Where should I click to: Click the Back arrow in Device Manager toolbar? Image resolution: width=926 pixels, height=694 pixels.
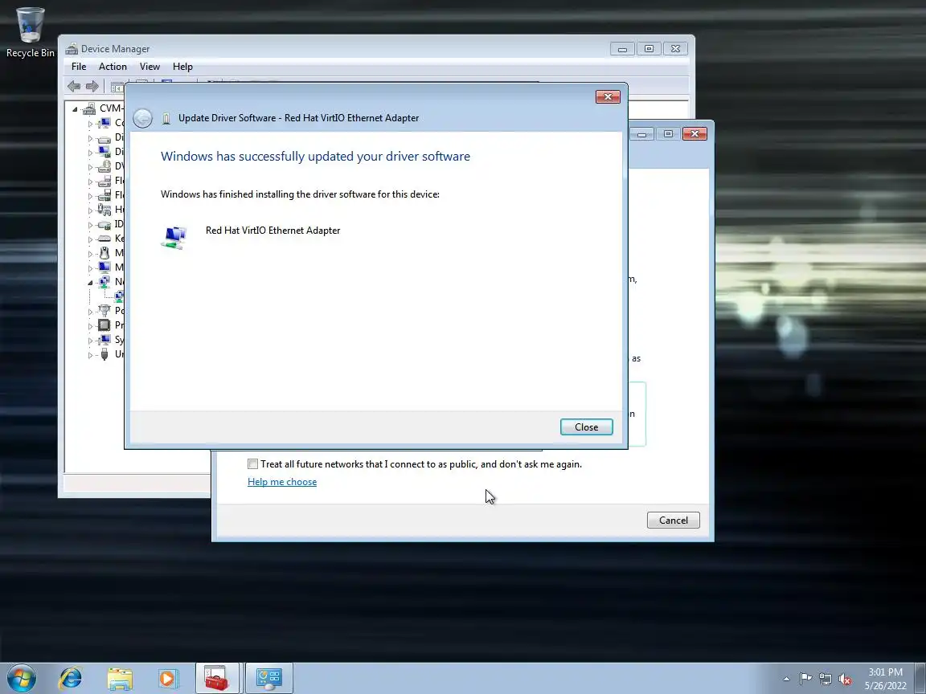tap(74, 87)
